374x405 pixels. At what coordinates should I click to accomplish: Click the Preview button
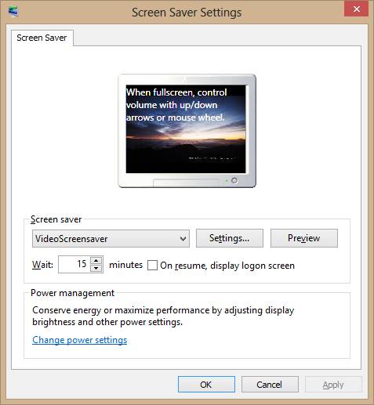click(x=304, y=238)
